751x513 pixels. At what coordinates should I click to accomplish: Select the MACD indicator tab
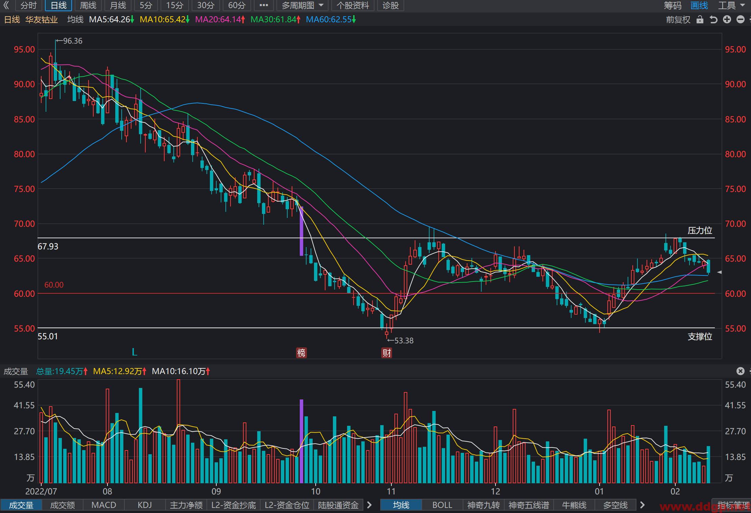[104, 505]
